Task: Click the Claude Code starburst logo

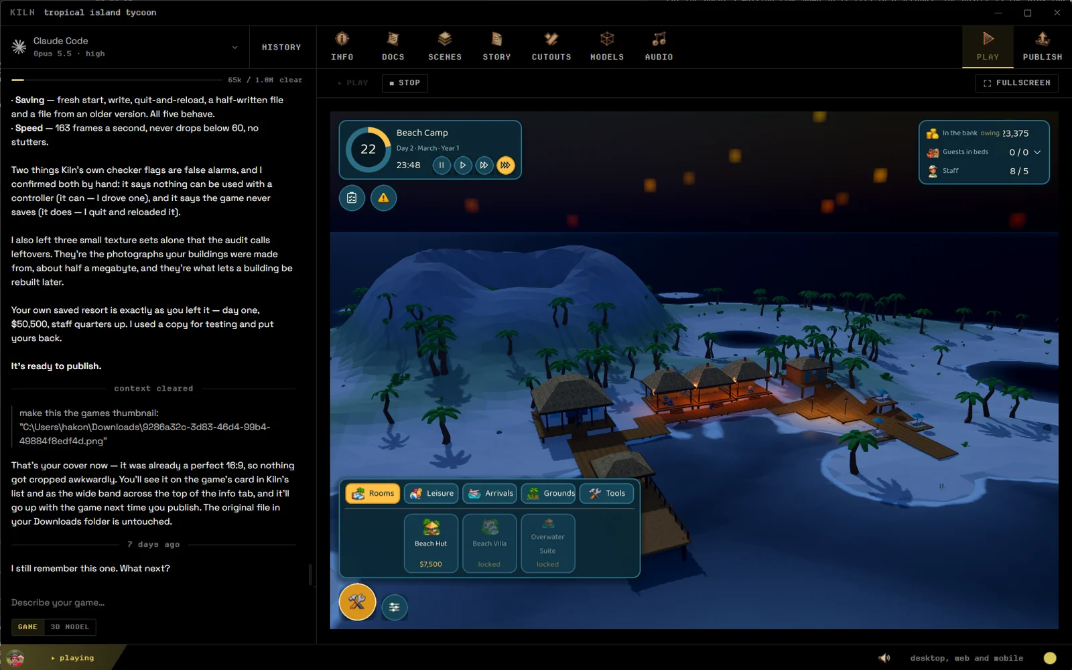Action: click(x=19, y=46)
